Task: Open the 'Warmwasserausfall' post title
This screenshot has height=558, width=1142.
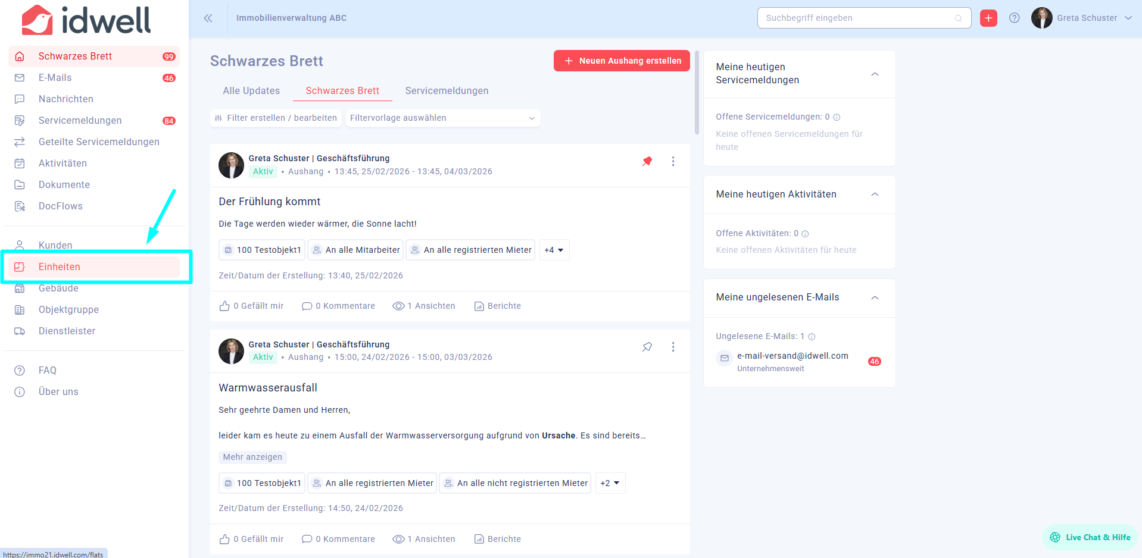Action: click(x=268, y=388)
